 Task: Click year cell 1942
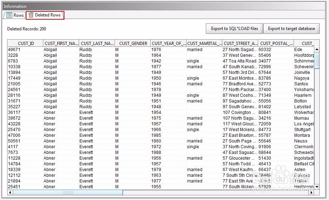(169, 61)
